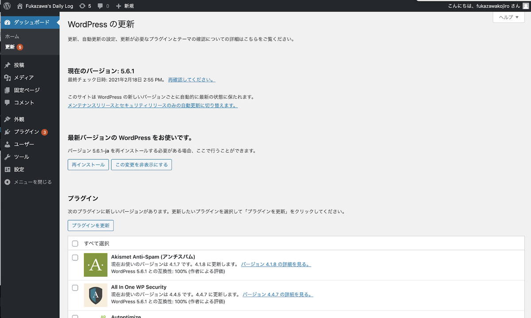
Task: Click the Appearance paintbrush icon
Action: click(x=7, y=119)
